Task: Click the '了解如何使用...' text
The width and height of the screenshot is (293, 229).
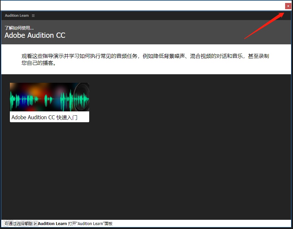Action: point(19,28)
